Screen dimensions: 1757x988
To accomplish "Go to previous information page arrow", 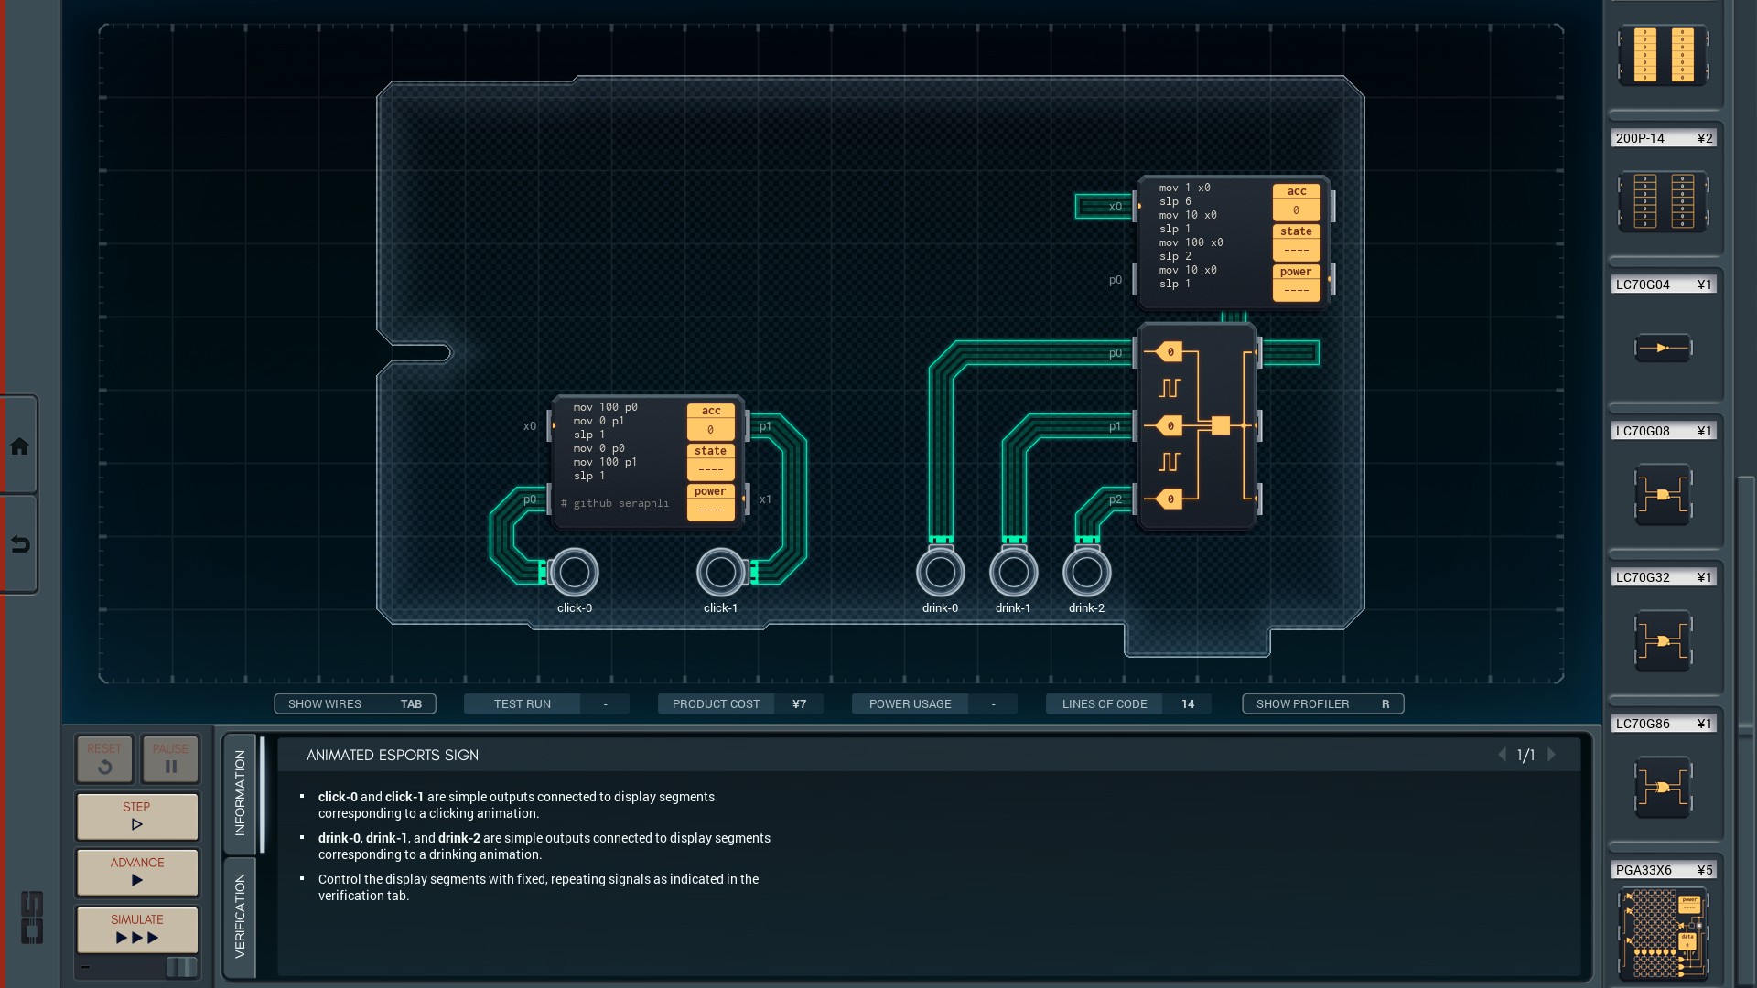I will [x=1502, y=755].
